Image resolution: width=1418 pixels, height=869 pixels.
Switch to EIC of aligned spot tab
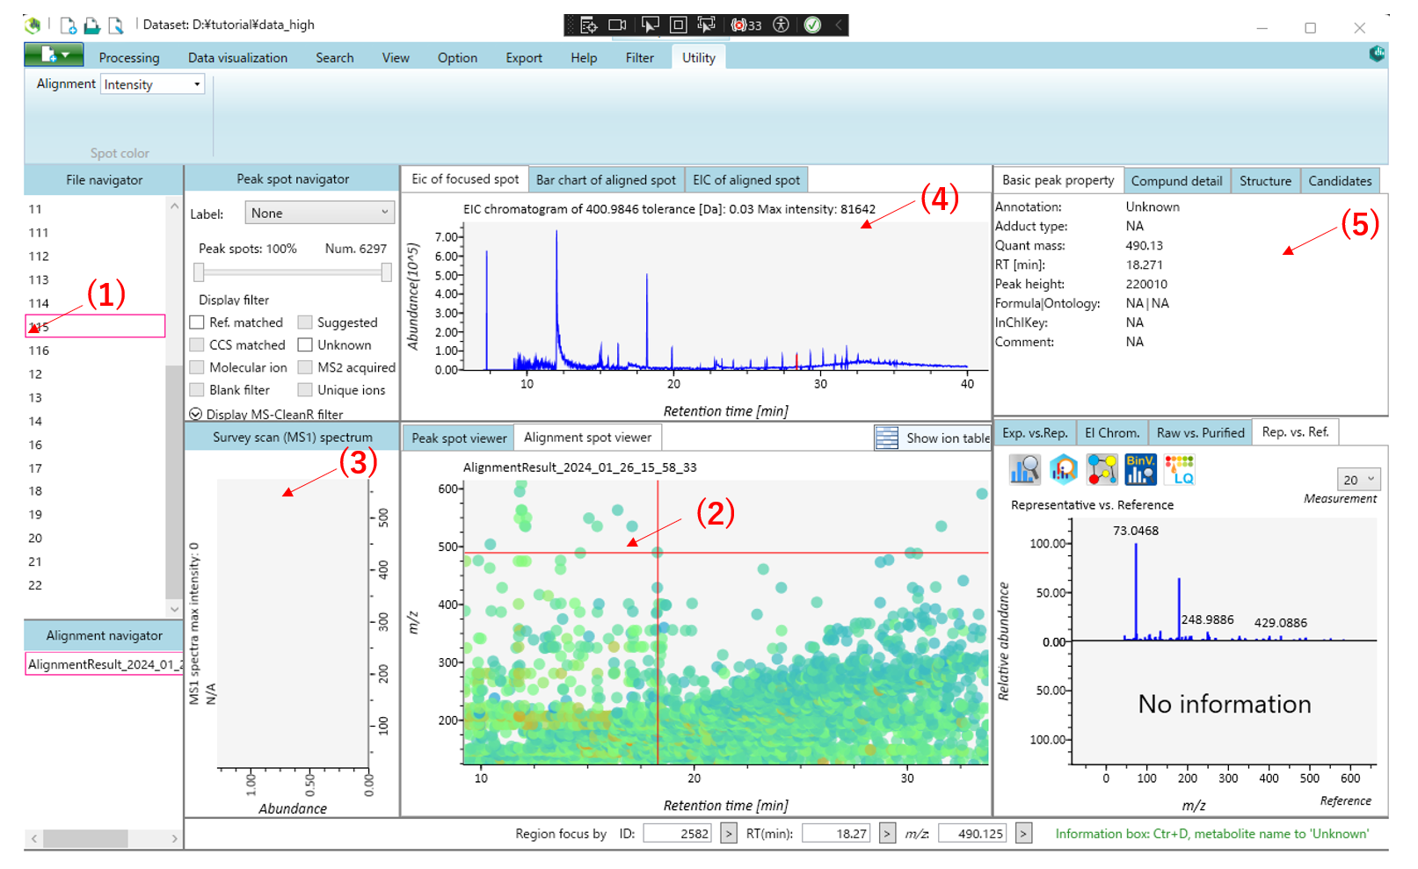click(x=746, y=180)
